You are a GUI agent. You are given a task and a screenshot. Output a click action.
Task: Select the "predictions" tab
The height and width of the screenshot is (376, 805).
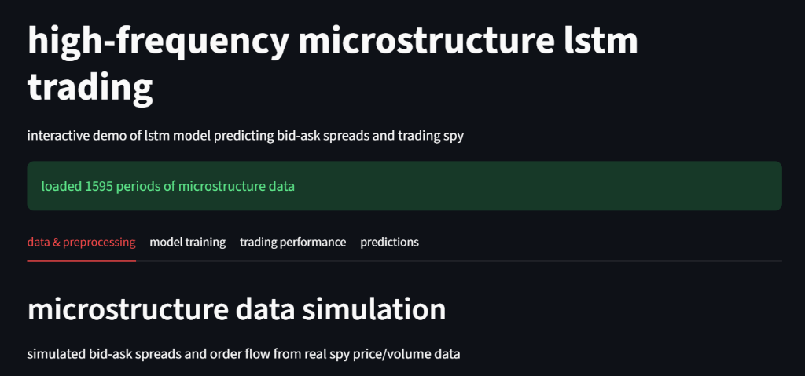(389, 242)
